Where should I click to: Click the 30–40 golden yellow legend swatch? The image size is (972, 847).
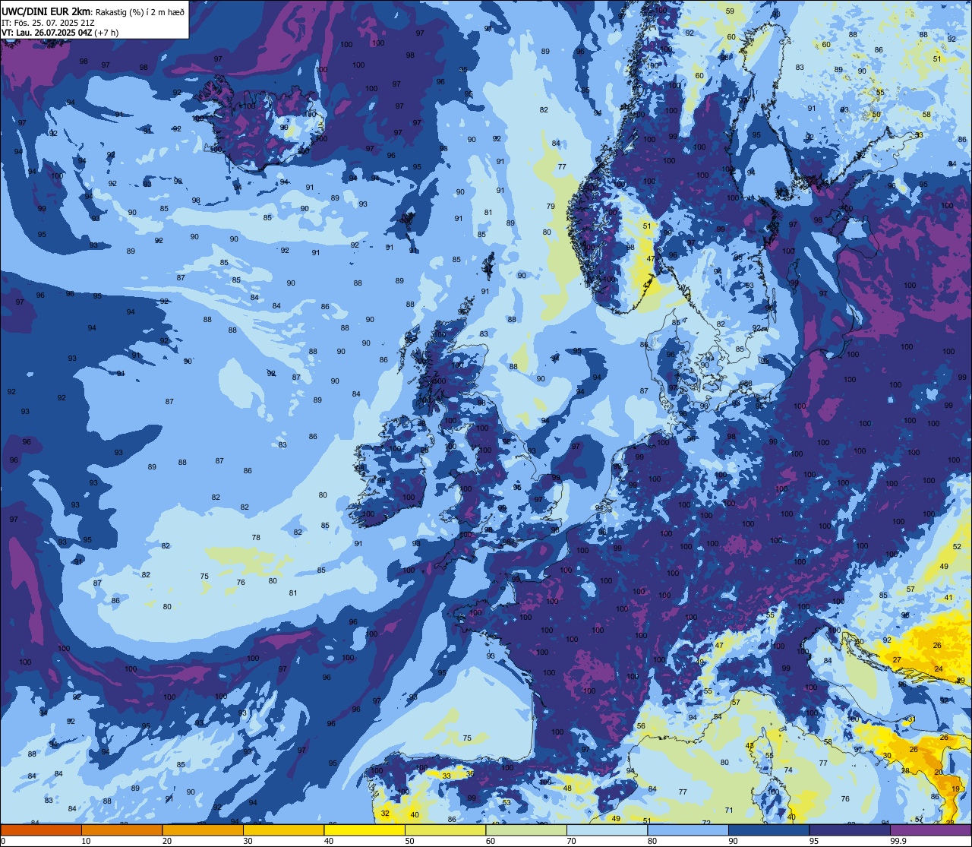(283, 830)
